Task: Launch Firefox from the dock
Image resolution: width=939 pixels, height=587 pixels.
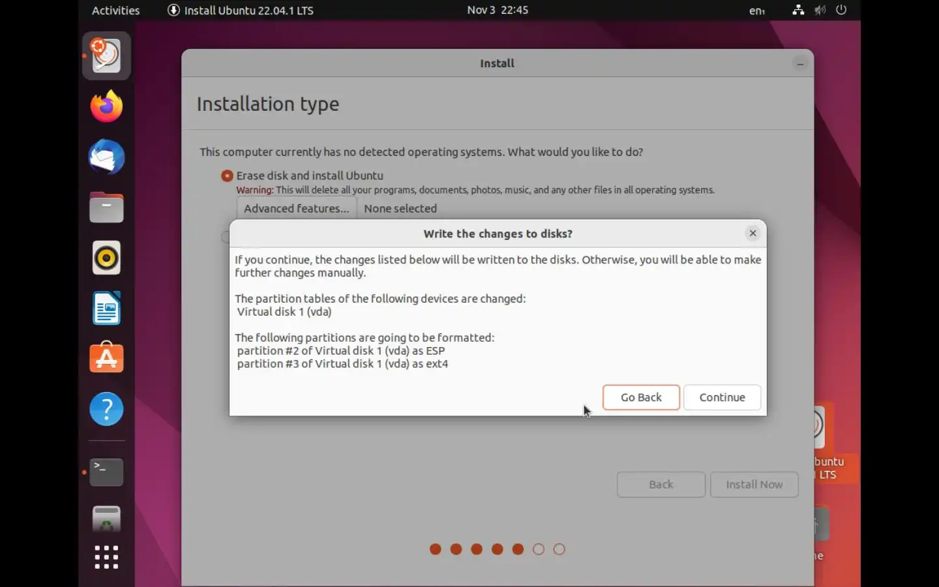Action: tap(106, 106)
